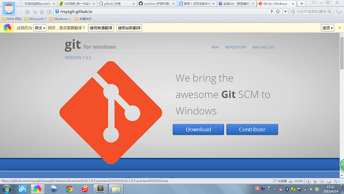Click the status bar trash icon
Screen dimensions: 344x194
coord(315,181)
